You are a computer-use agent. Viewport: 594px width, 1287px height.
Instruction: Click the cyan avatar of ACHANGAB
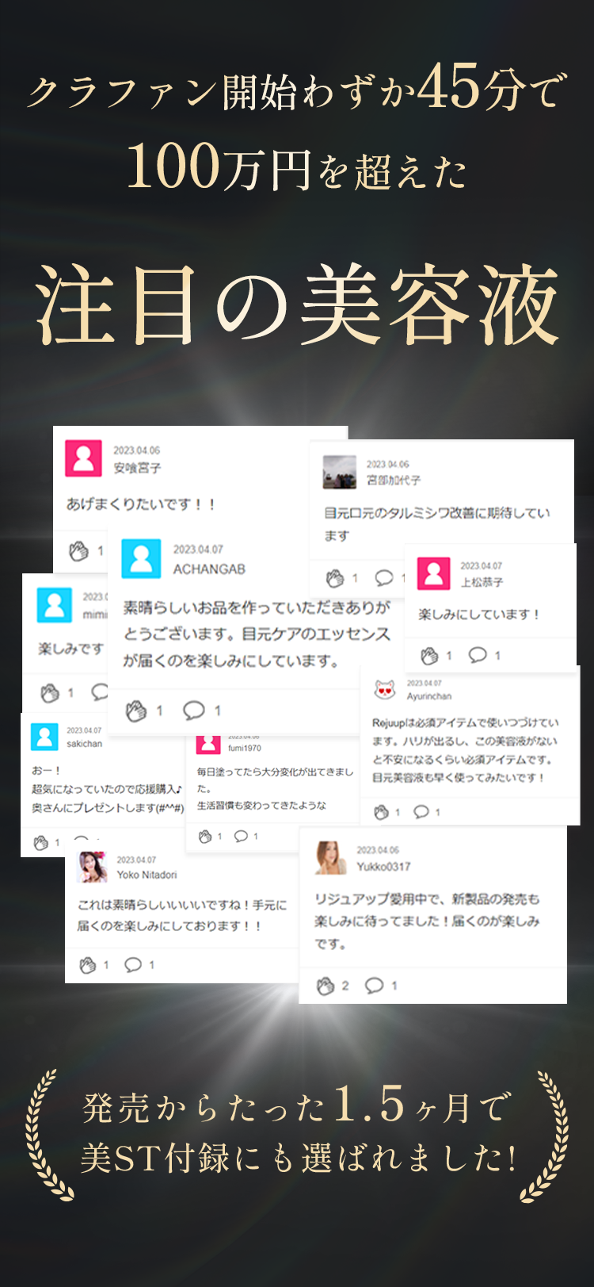point(141,558)
